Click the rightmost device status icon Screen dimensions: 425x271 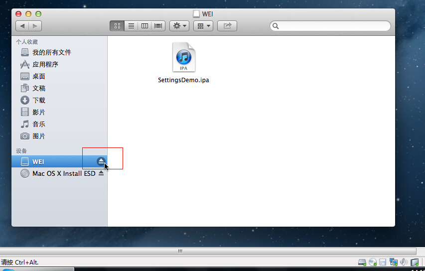(415, 262)
